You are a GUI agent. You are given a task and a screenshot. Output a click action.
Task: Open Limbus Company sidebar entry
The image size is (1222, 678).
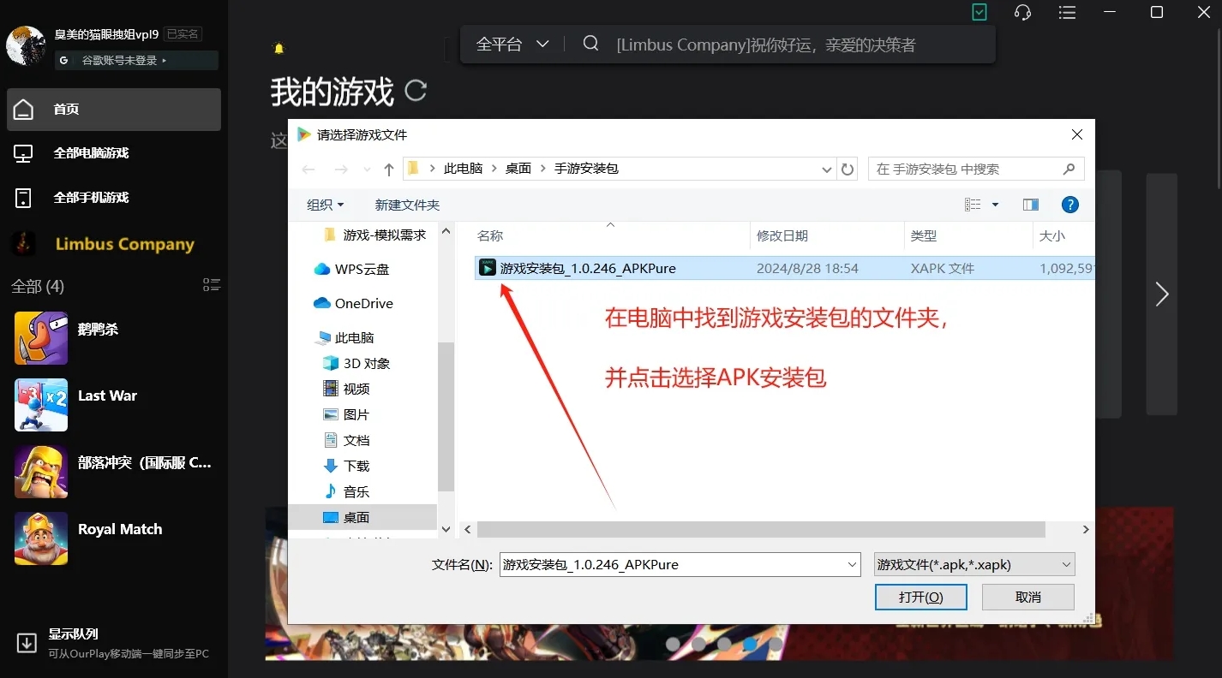[114, 244]
